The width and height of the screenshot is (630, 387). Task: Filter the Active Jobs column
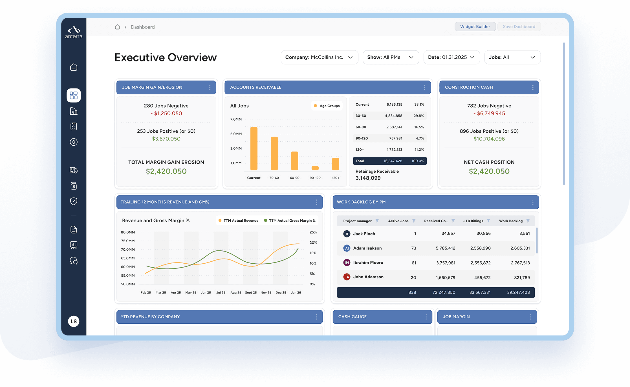click(414, 221)
